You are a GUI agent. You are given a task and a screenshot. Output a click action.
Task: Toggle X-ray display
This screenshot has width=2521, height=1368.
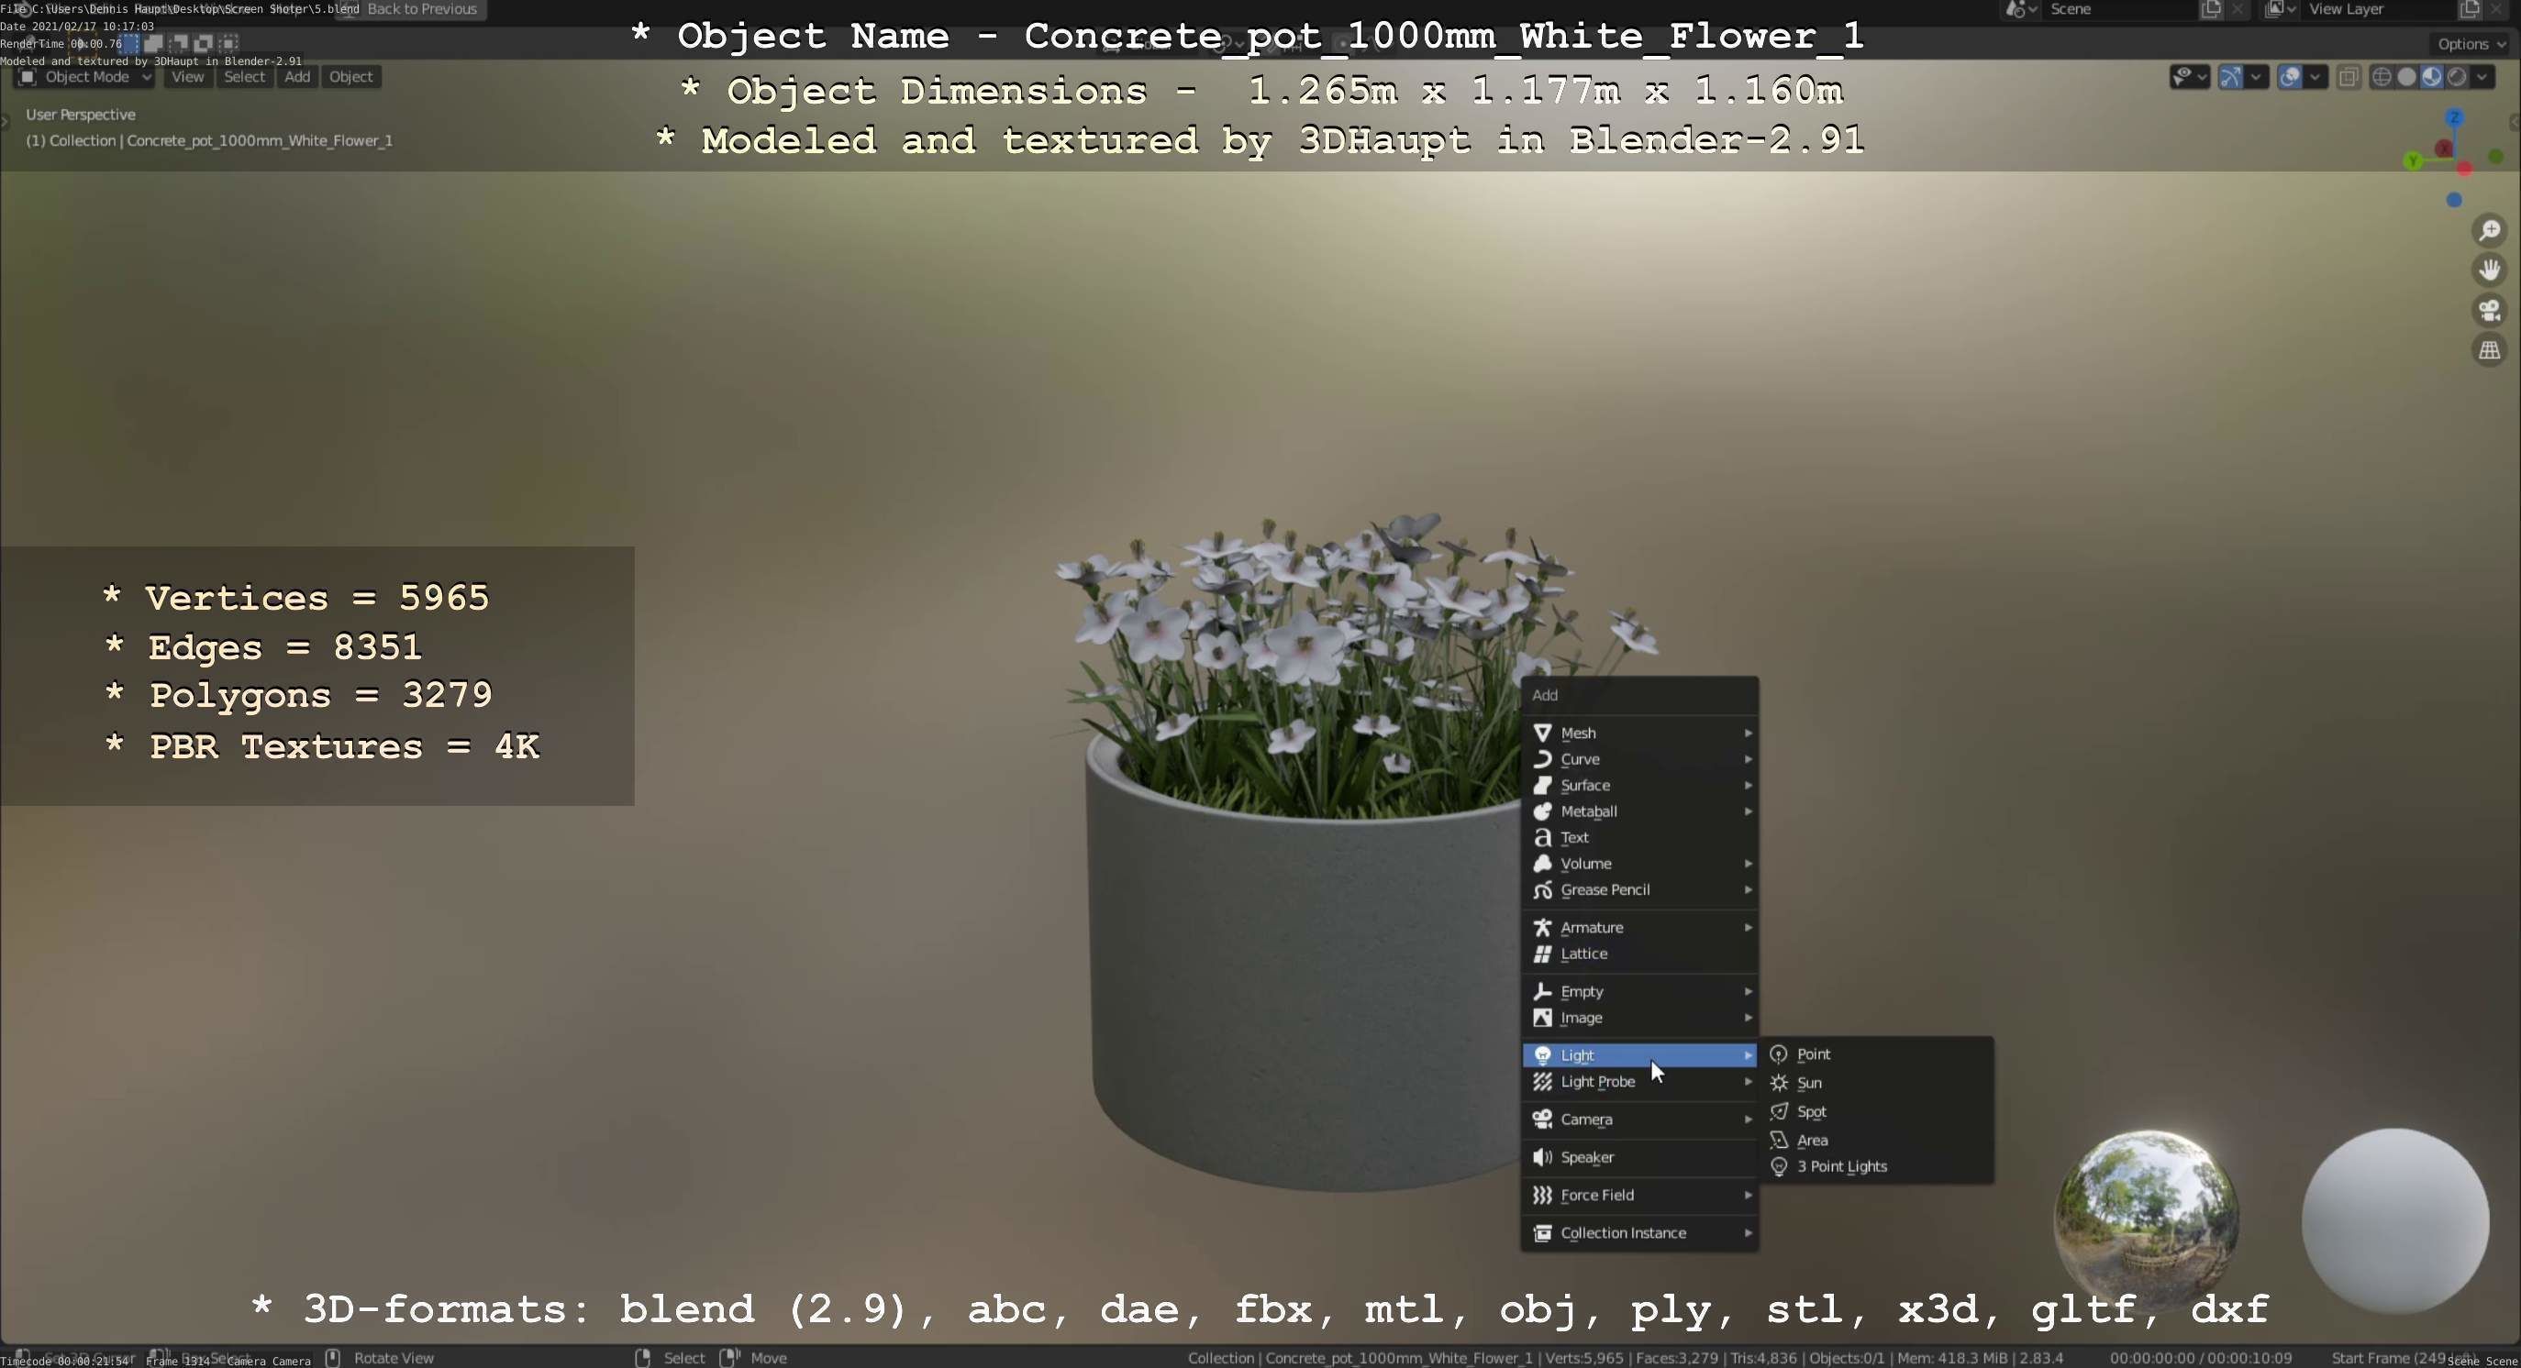[2348, 77]
